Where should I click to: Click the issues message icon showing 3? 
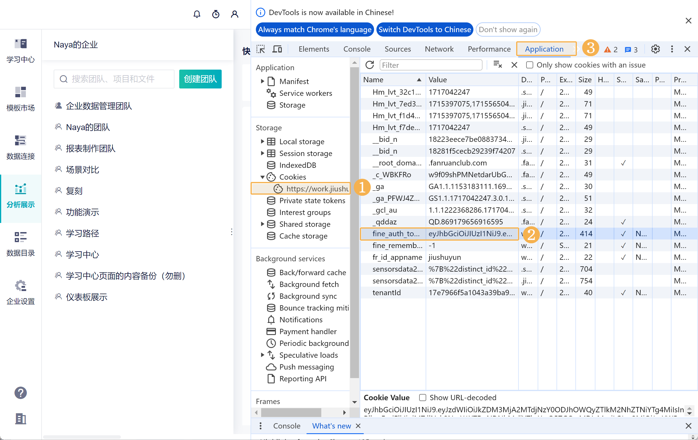tap(631, 50)
